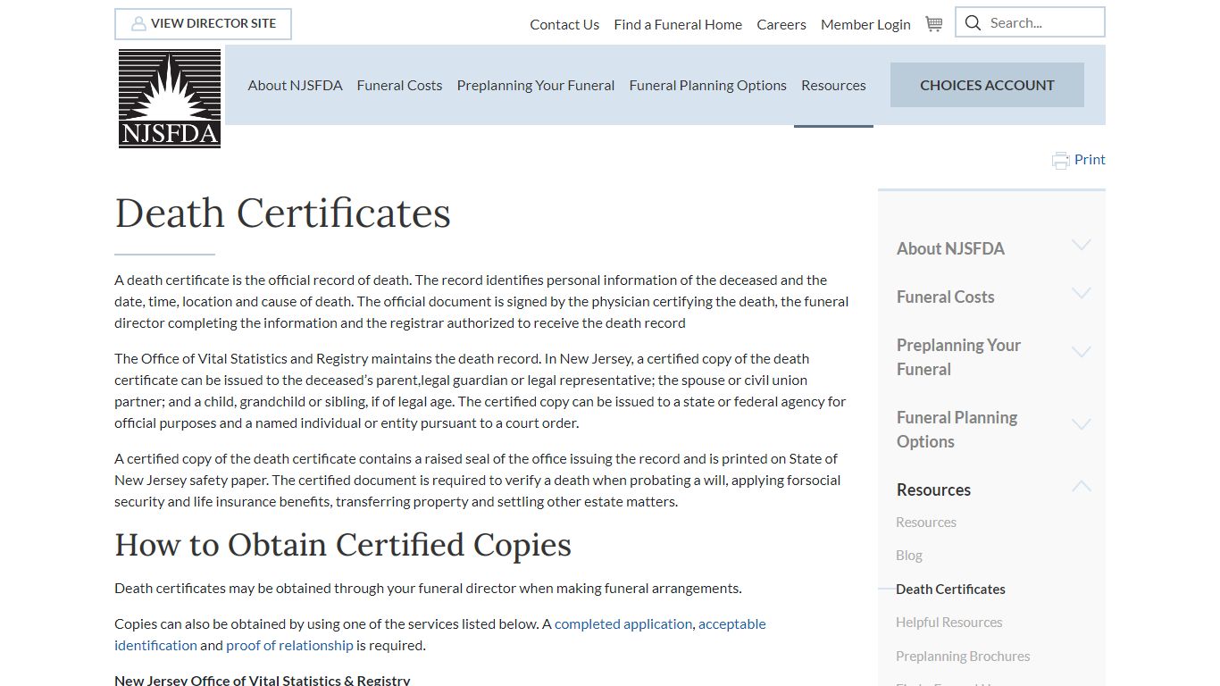
Task: Open Preplanning Brochures in sidebar
Action: click(963, 656)
